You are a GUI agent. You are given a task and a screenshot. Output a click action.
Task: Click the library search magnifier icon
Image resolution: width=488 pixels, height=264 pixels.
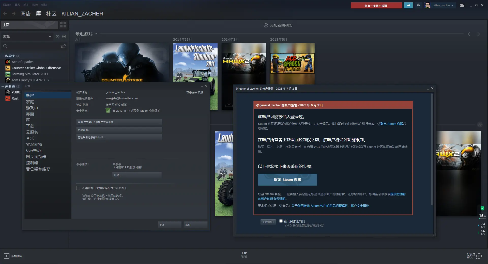pos(5,46)
